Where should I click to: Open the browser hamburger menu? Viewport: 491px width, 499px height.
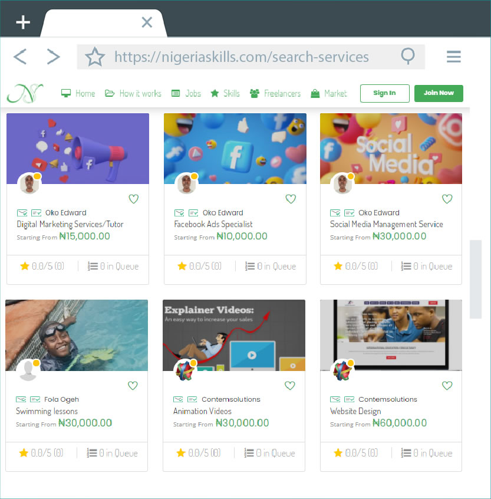coord(453,57)
